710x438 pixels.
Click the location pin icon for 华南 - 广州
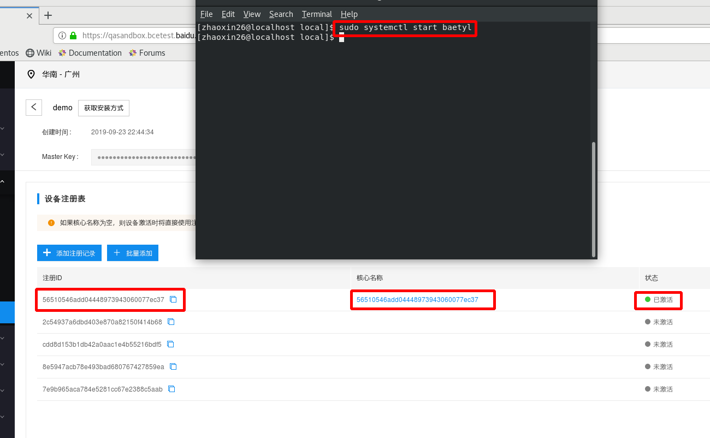pyautogui.click(x=31, y=74)
